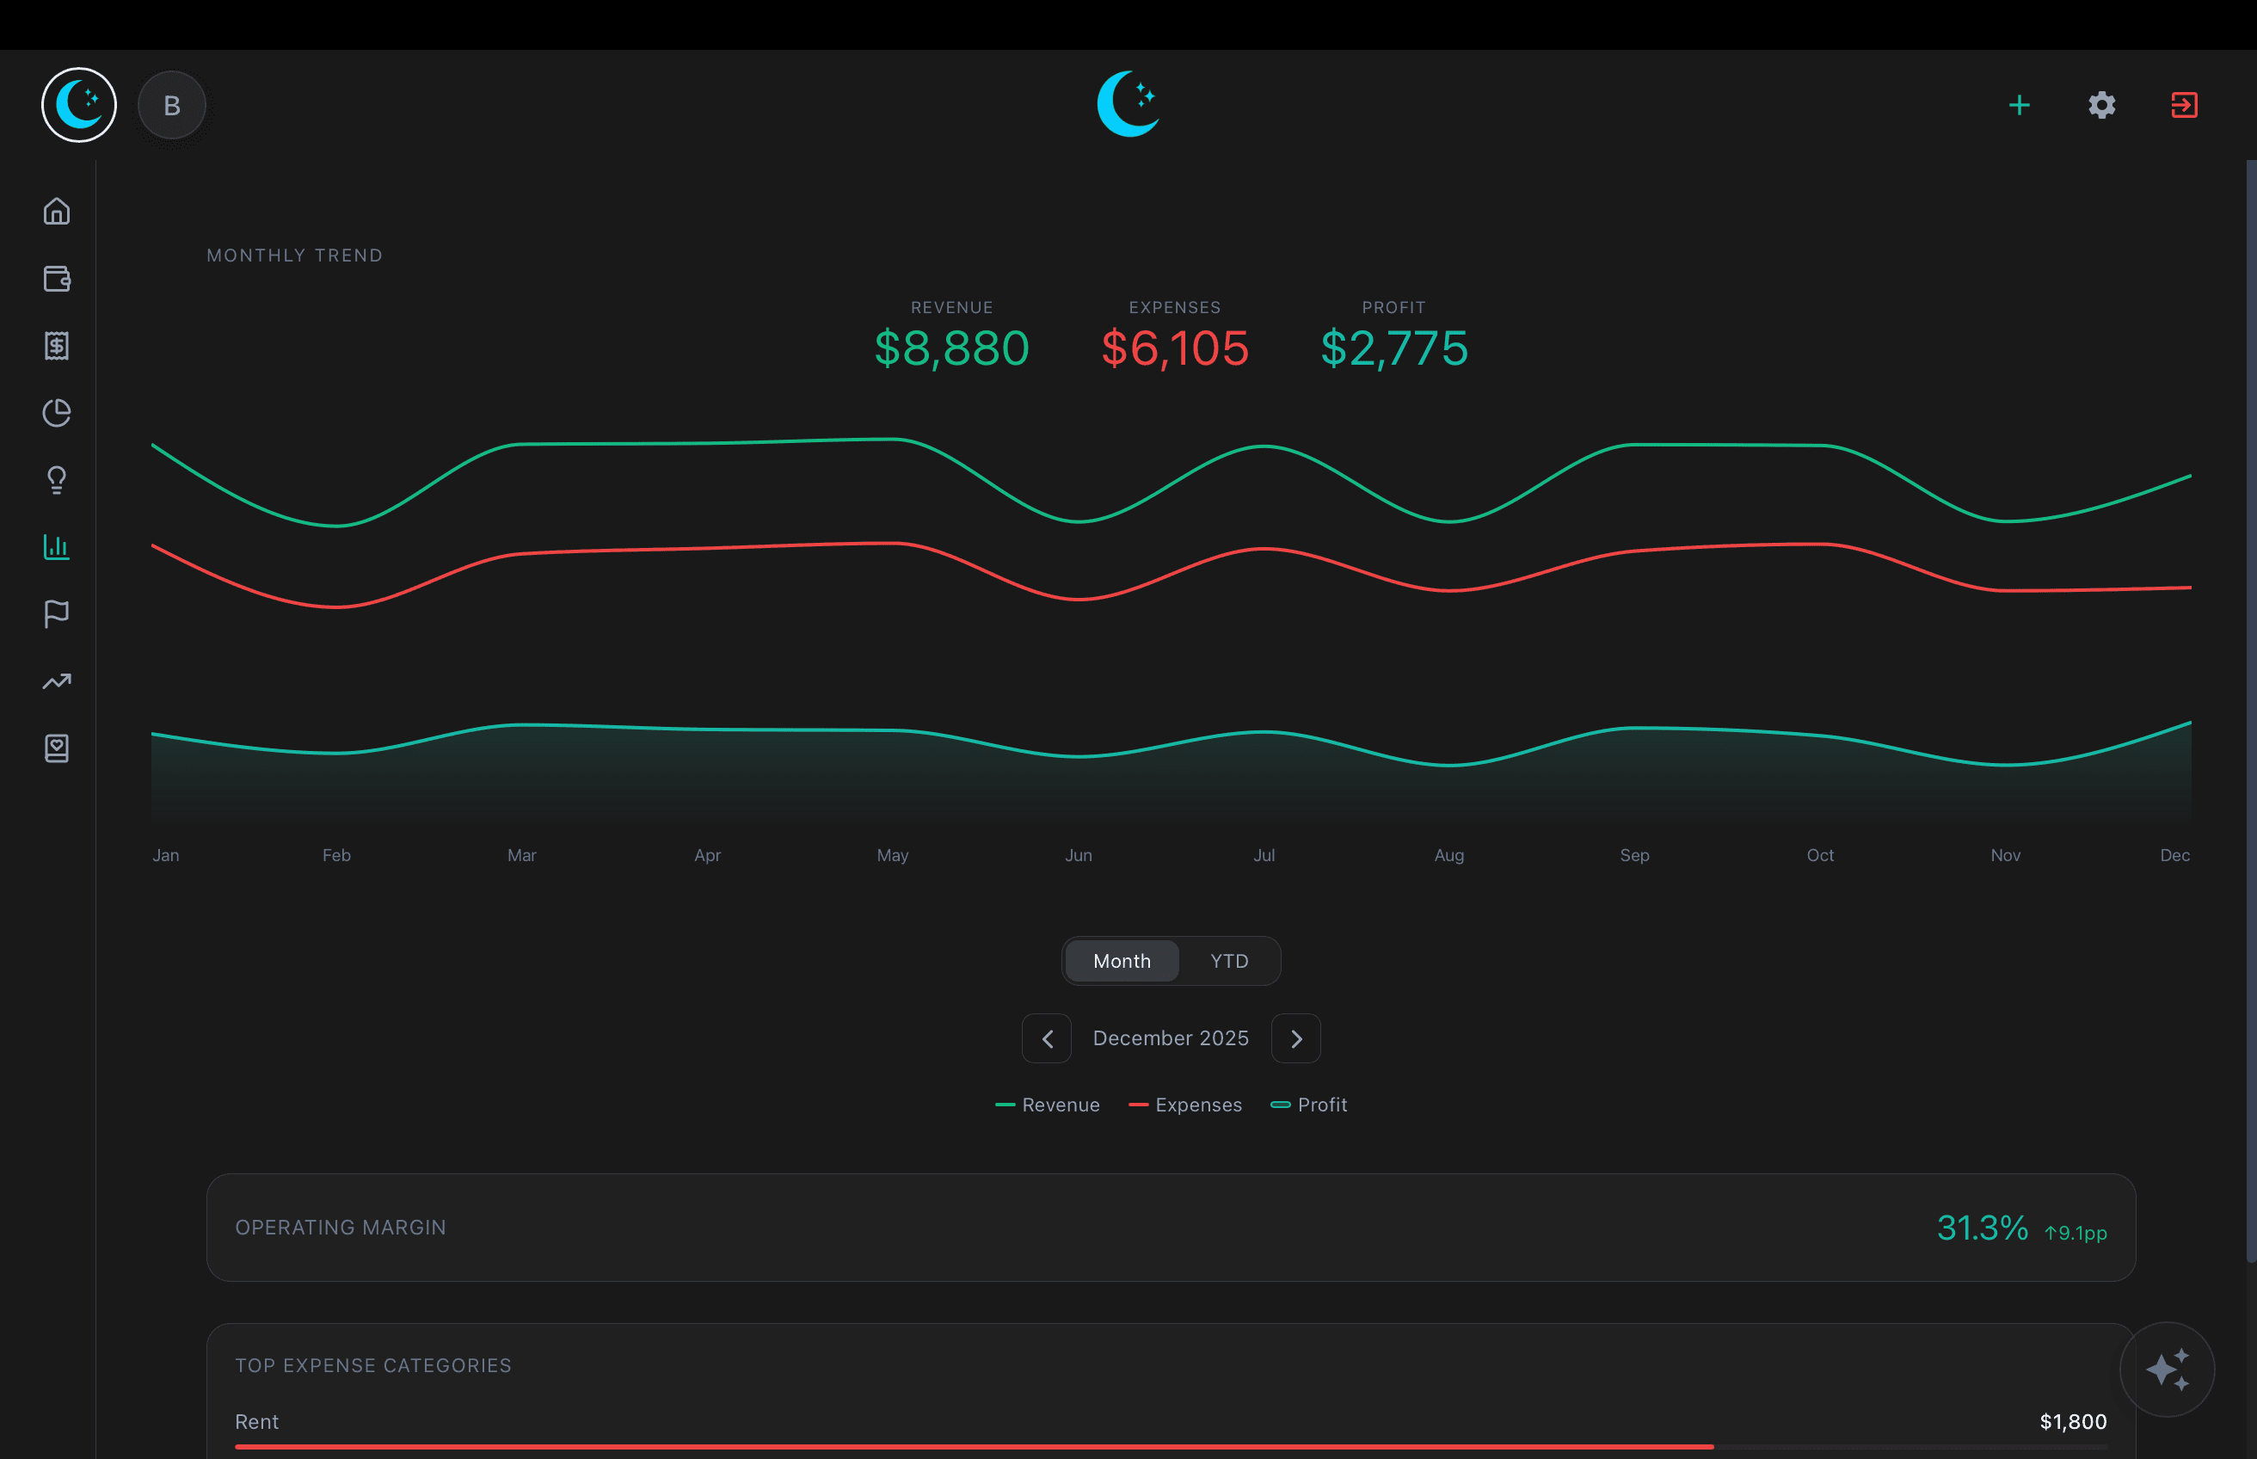Screen dimensions: 2257x1459
Task: Open the home icon in sidebar
Action: [57, 212]
